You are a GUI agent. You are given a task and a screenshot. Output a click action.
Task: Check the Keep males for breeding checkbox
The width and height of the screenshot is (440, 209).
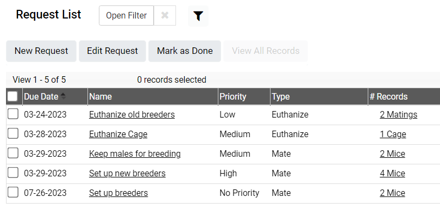[13, 153]
